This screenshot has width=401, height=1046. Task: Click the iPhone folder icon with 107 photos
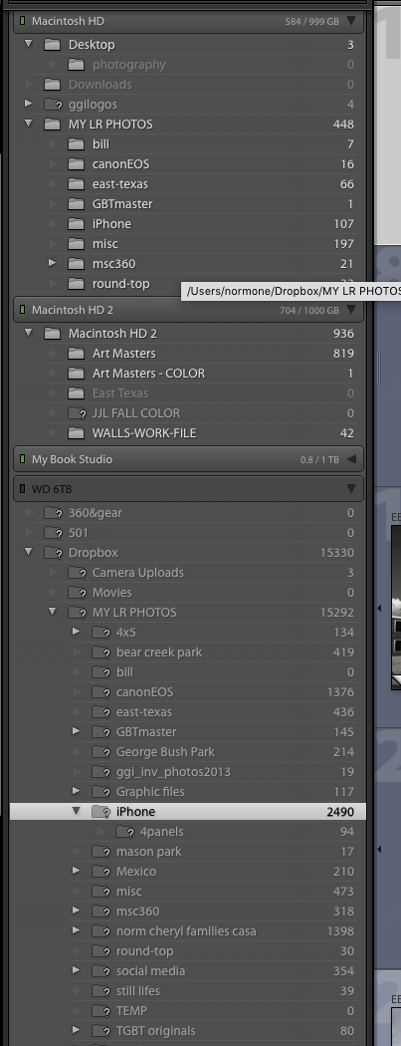pos(76,224)
